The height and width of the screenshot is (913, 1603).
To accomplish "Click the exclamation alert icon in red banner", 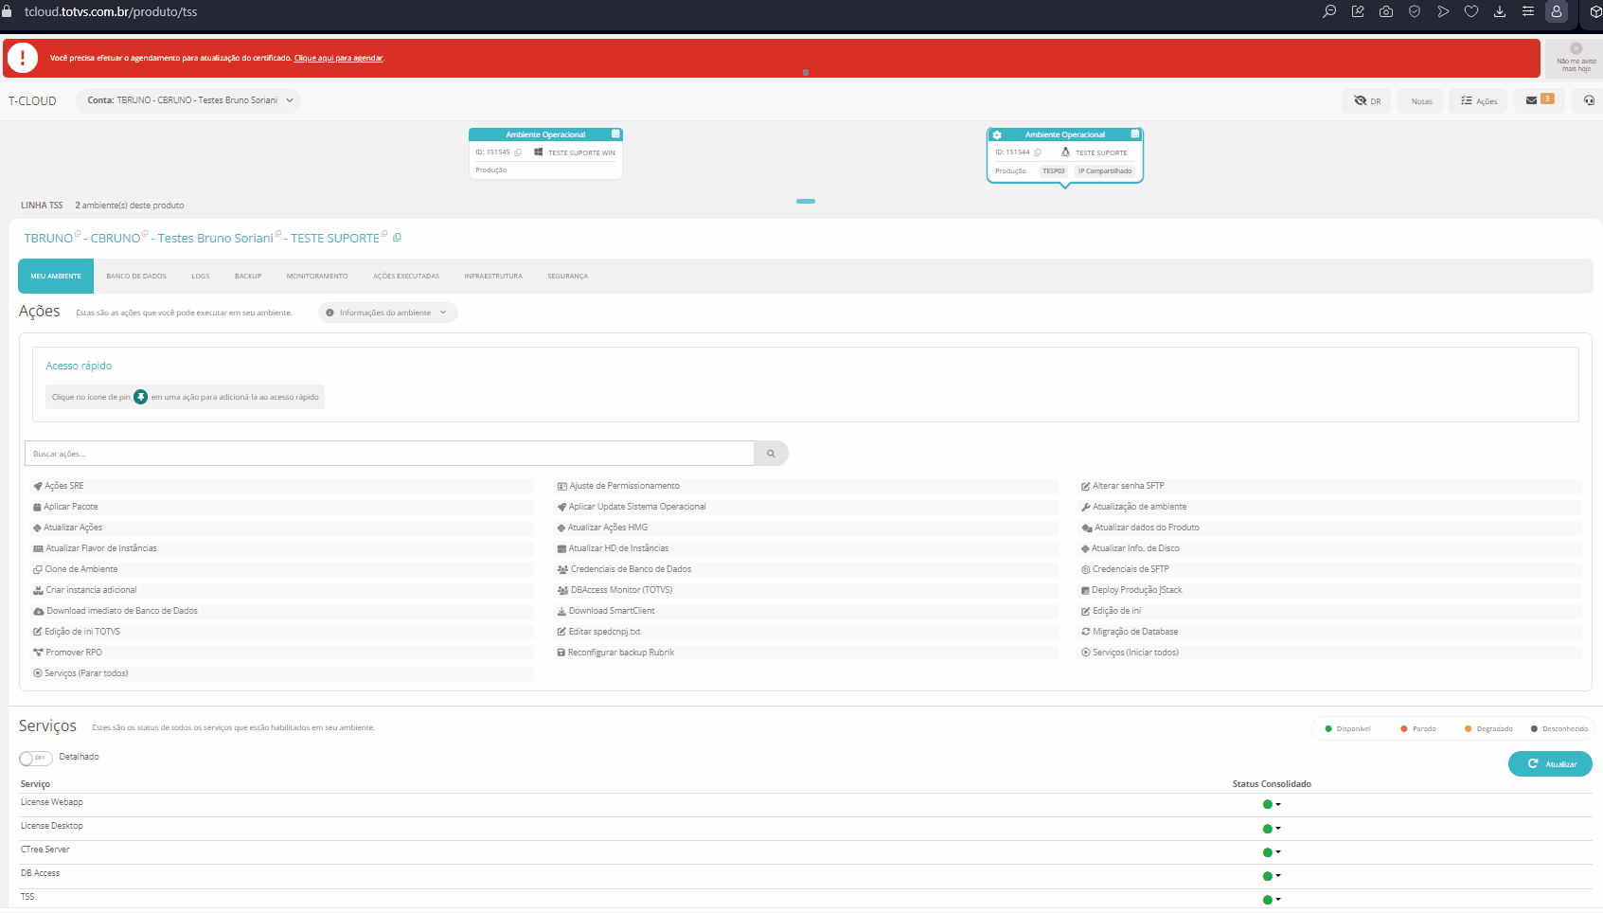I will [x=23, y=58].
